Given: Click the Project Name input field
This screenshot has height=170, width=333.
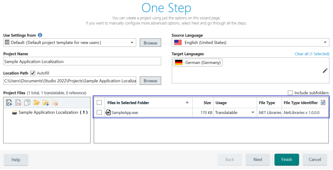Looking at the screenshot, I should [82, 61].
